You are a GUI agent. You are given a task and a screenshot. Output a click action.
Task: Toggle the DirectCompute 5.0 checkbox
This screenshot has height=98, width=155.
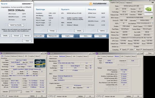(141, 49)
